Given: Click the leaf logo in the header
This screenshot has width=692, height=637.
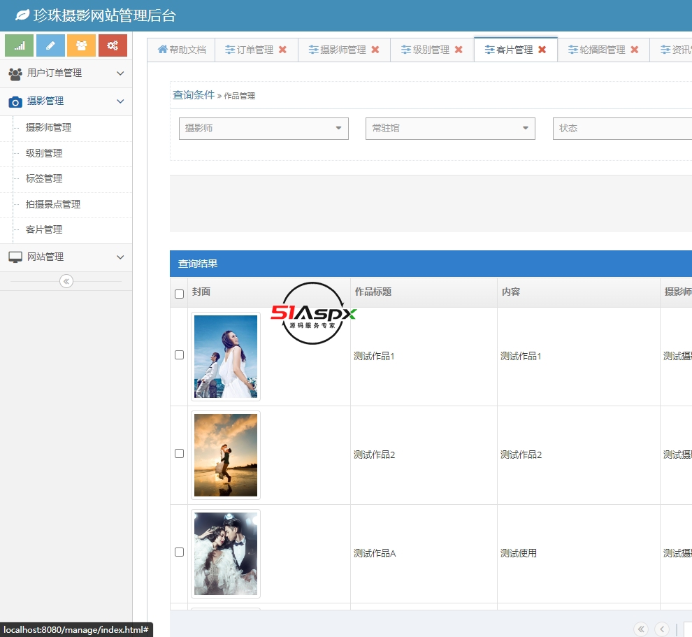Looking at the screenshot, I should (22, 15).
